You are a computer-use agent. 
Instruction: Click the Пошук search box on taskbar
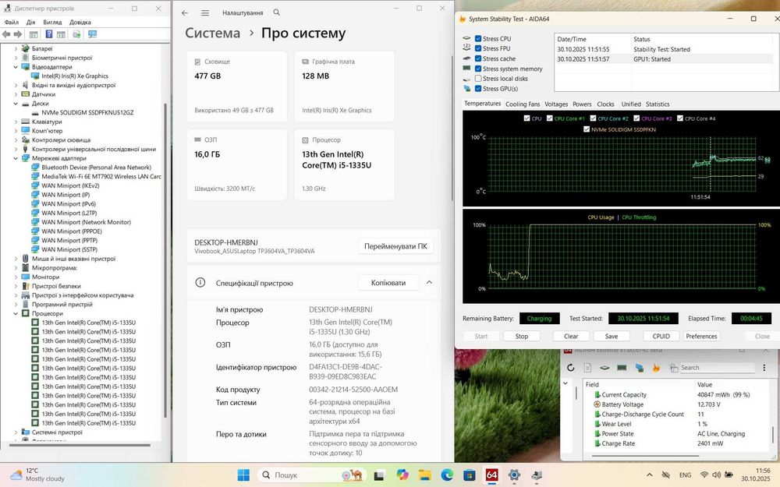[312, 475]
